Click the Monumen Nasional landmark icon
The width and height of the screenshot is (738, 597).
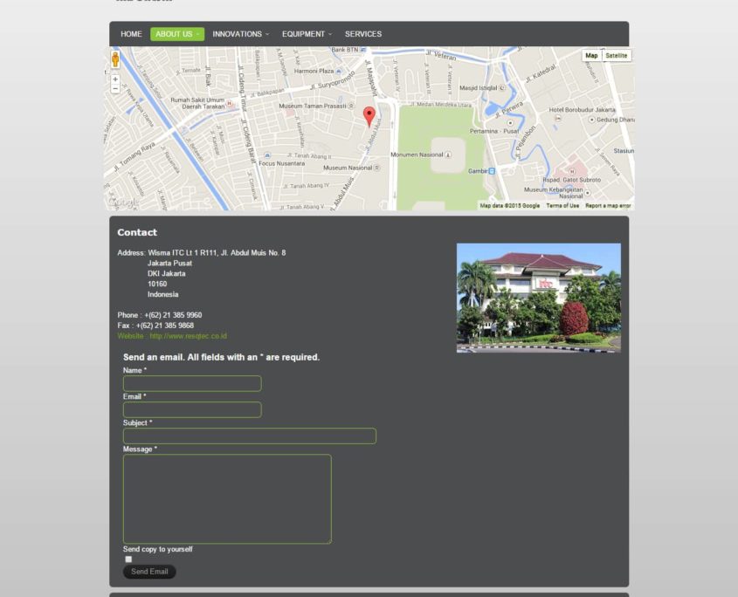point(448,155)
